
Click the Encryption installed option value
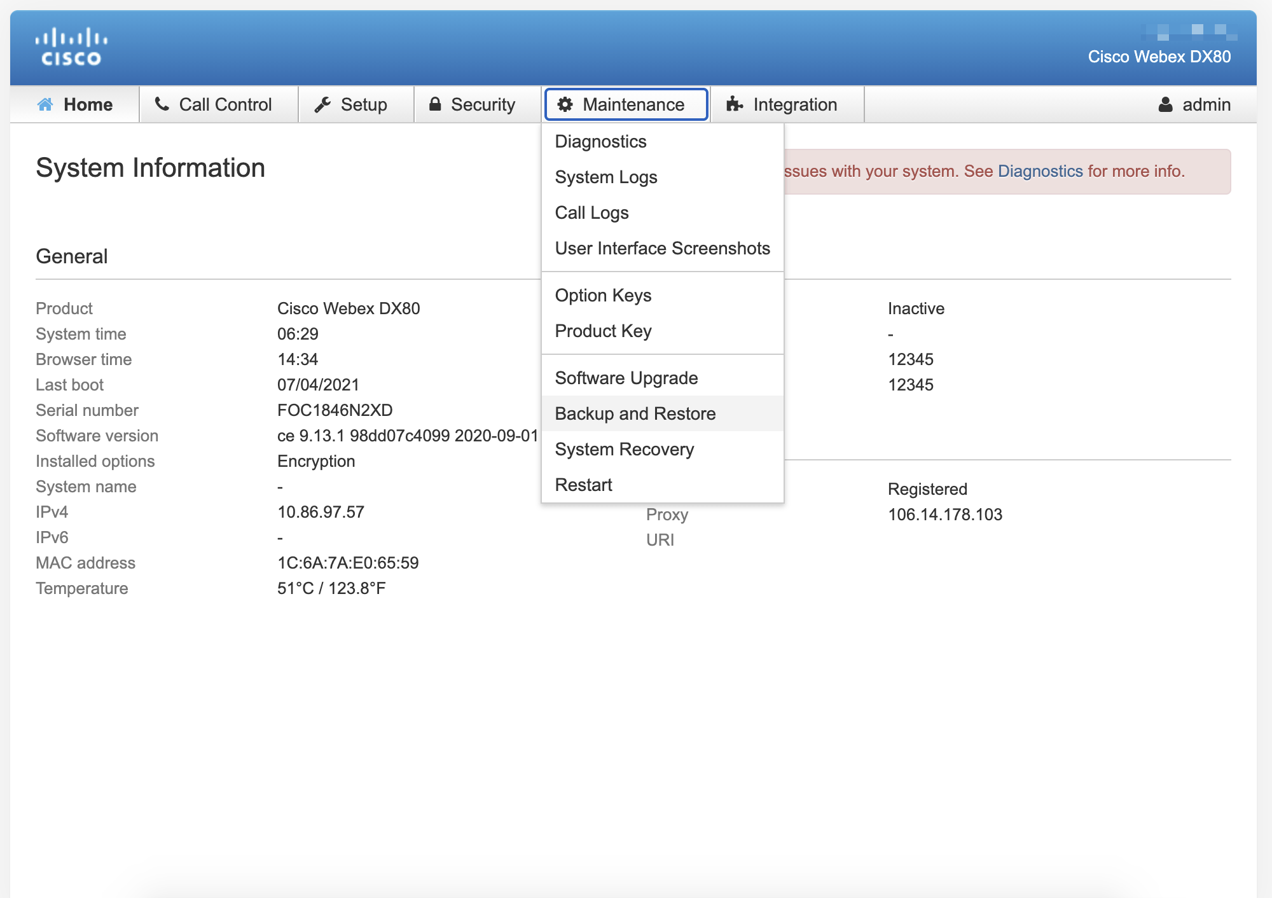click(x=316, y=461)
